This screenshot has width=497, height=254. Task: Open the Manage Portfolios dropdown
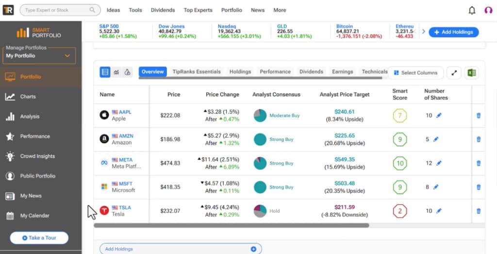pyautogui.click(x=39, y=56)
